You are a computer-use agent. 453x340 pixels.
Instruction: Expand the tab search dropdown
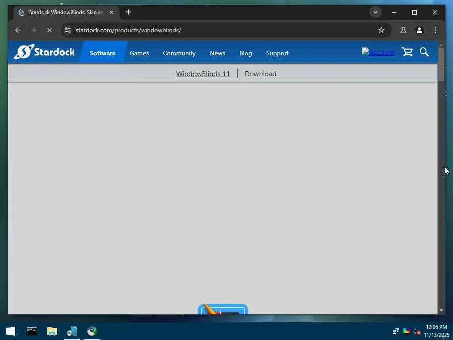[x=375, y=12]
